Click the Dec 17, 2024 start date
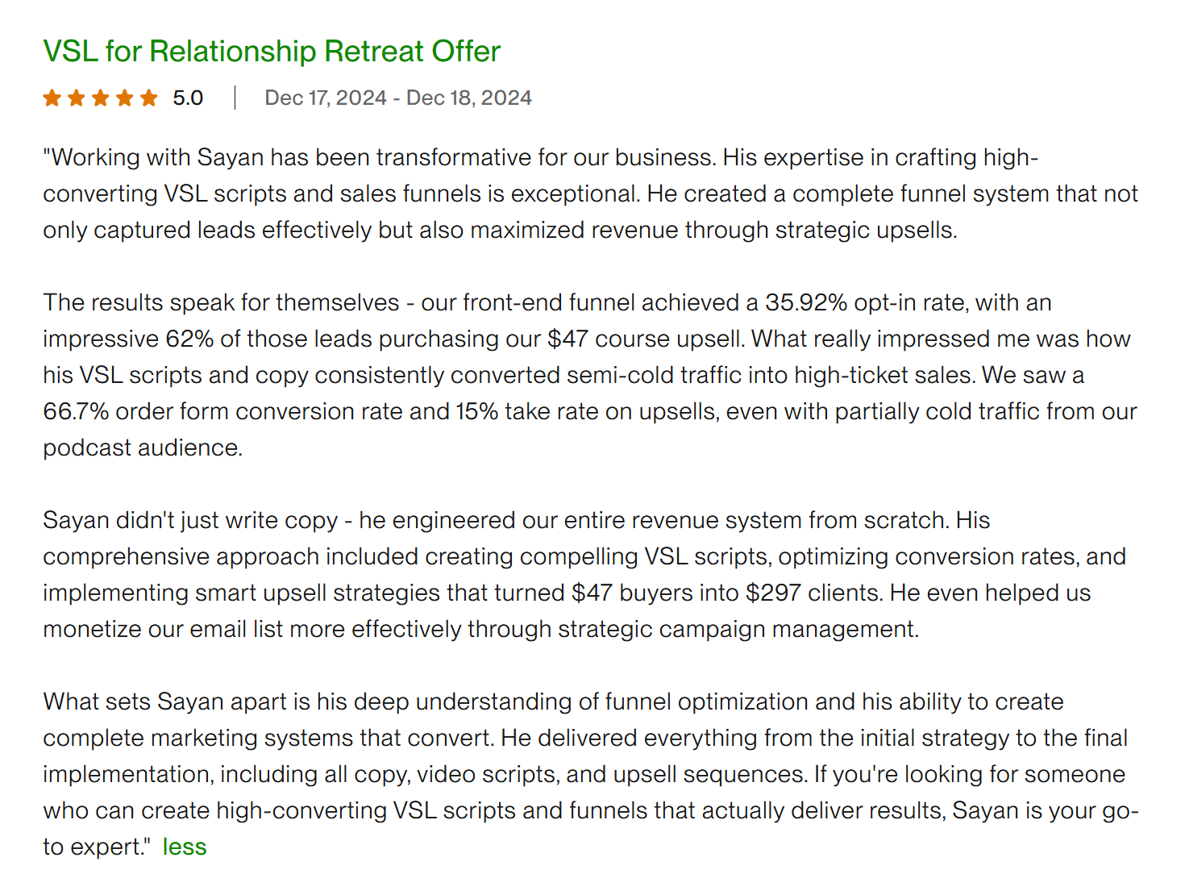Image resolution: width=1185 pixels, height=895 pixels. pos(326,98)
